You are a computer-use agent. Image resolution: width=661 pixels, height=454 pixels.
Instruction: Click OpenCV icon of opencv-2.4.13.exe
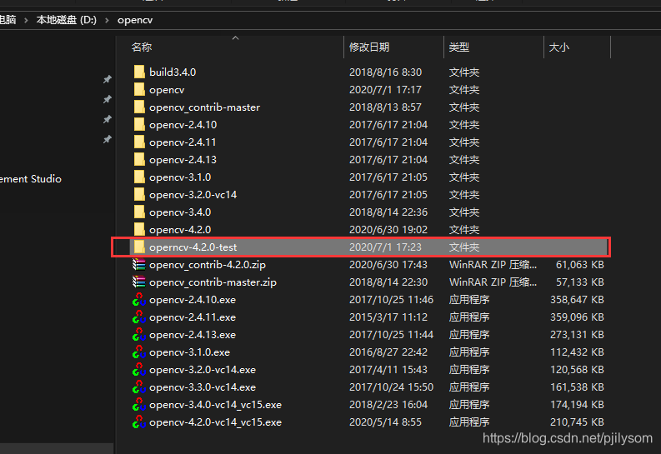point(138,334)
